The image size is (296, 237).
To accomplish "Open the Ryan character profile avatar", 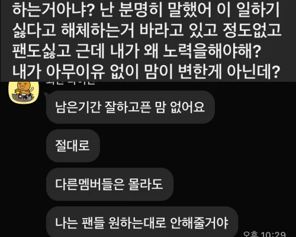I will click(24, 92).
